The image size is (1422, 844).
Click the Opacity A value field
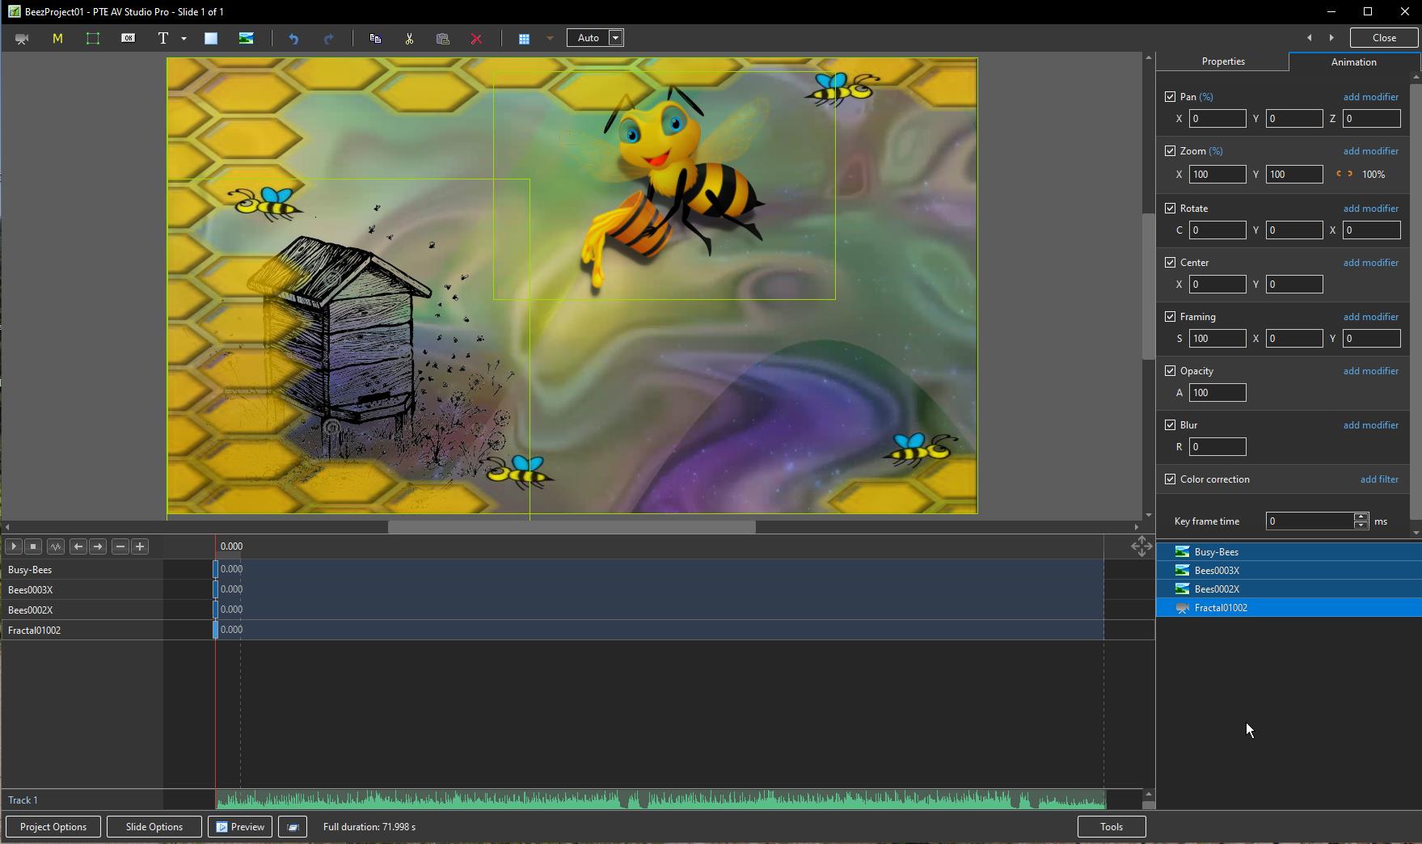[1217, 393]
